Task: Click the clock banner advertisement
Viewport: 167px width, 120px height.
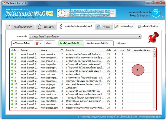Action: pos(86,13)
